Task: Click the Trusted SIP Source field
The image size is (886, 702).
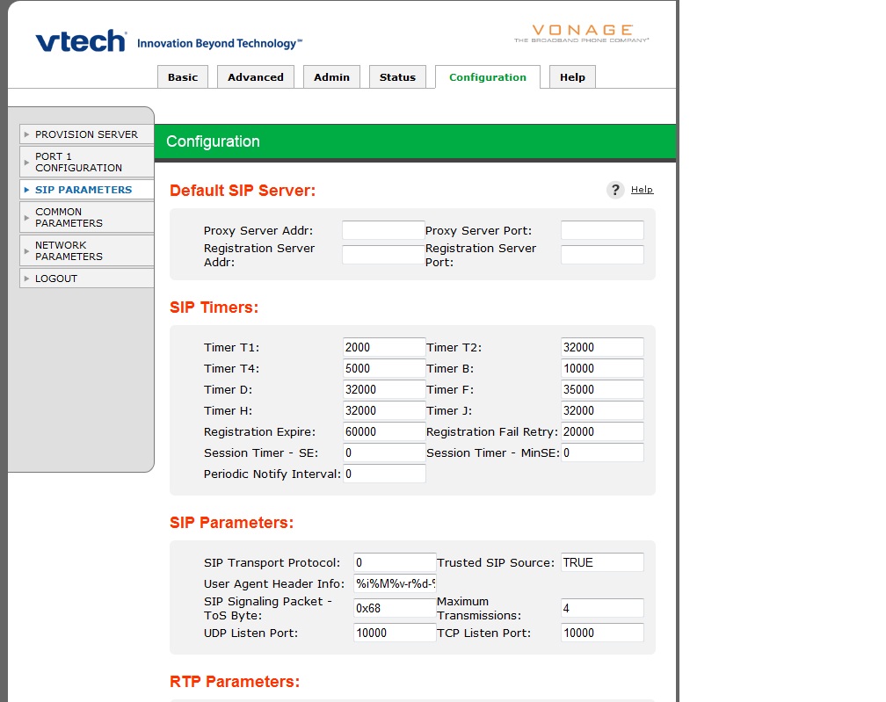Action: (602, 562)
